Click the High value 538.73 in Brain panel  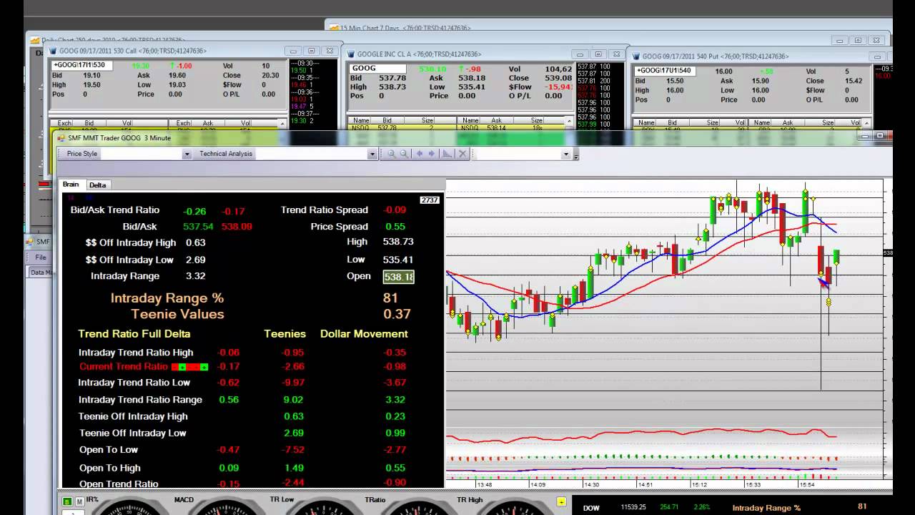coord(398,242)
